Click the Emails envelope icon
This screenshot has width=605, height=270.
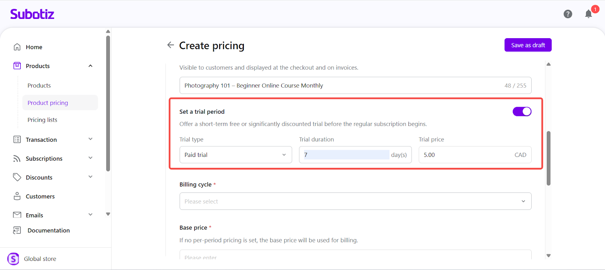pos(17,215)
